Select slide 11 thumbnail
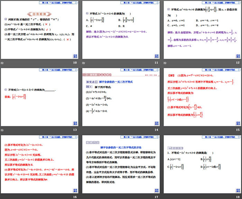The width and height of the screenshot is (242, 199). tap(121, 30)
